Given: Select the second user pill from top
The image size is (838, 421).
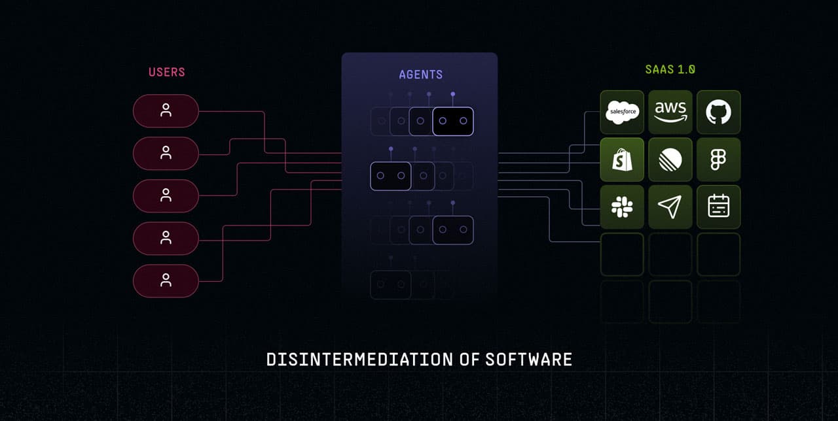Looking at the screenshot, I should (x=166, y=153).
